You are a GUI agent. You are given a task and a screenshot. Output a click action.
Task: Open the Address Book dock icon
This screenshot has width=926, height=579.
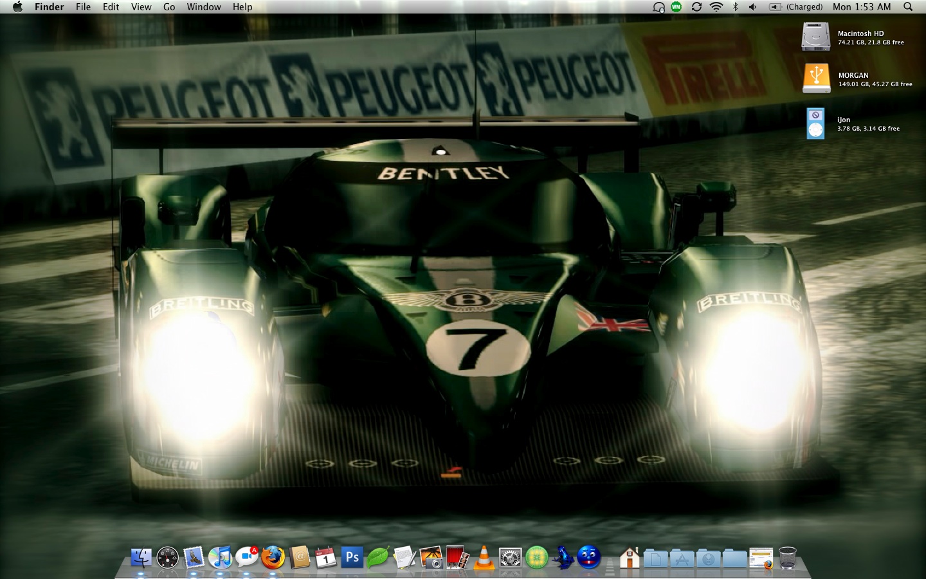[299, 557]
